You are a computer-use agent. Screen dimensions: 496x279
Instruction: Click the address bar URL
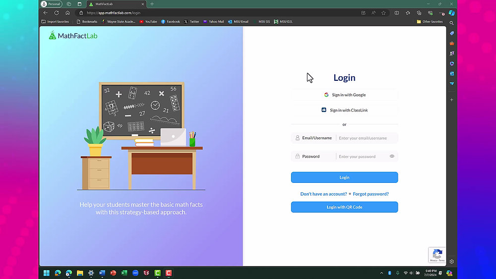pyautogui.click(x=114, y=13)
